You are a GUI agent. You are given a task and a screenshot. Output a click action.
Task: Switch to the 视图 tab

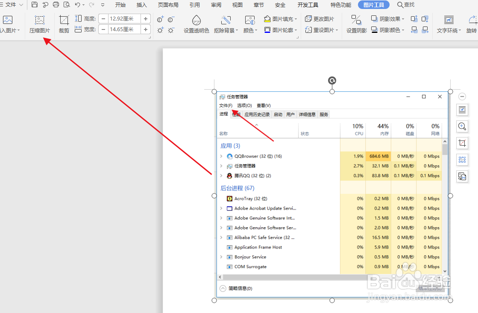pyautogui.click(x=237, y=5)
